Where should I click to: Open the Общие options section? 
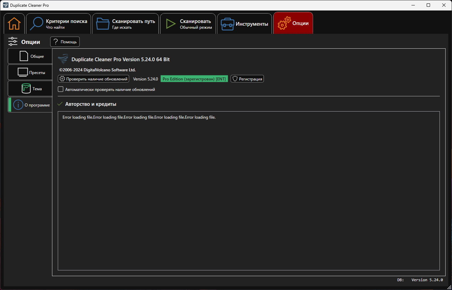[x=30, y=56]
